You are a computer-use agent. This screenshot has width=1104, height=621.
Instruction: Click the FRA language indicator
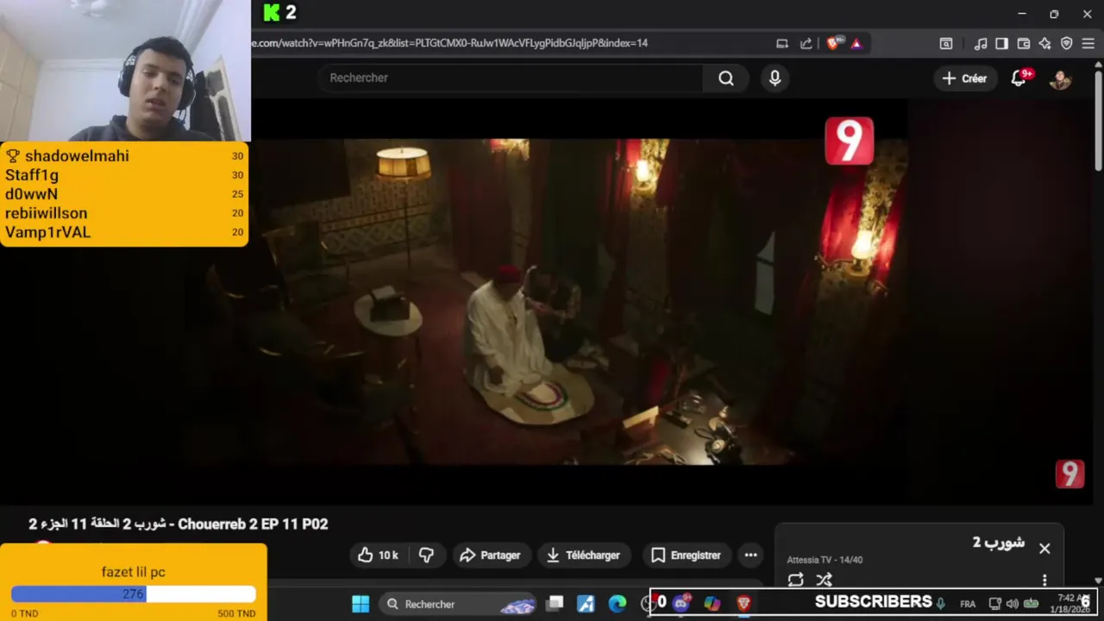pos(968,604)
